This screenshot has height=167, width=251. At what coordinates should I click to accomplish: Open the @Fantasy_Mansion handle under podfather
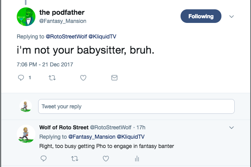pyautogui.click(x=63, y=21)
